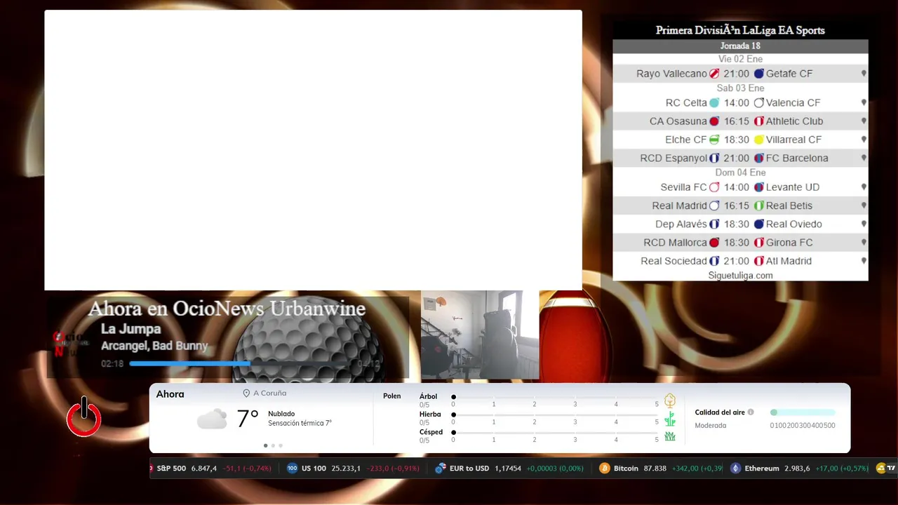Click the Atl Madrid team name
This screenshot has height=505, width=898.
click(x=789, y=261)
